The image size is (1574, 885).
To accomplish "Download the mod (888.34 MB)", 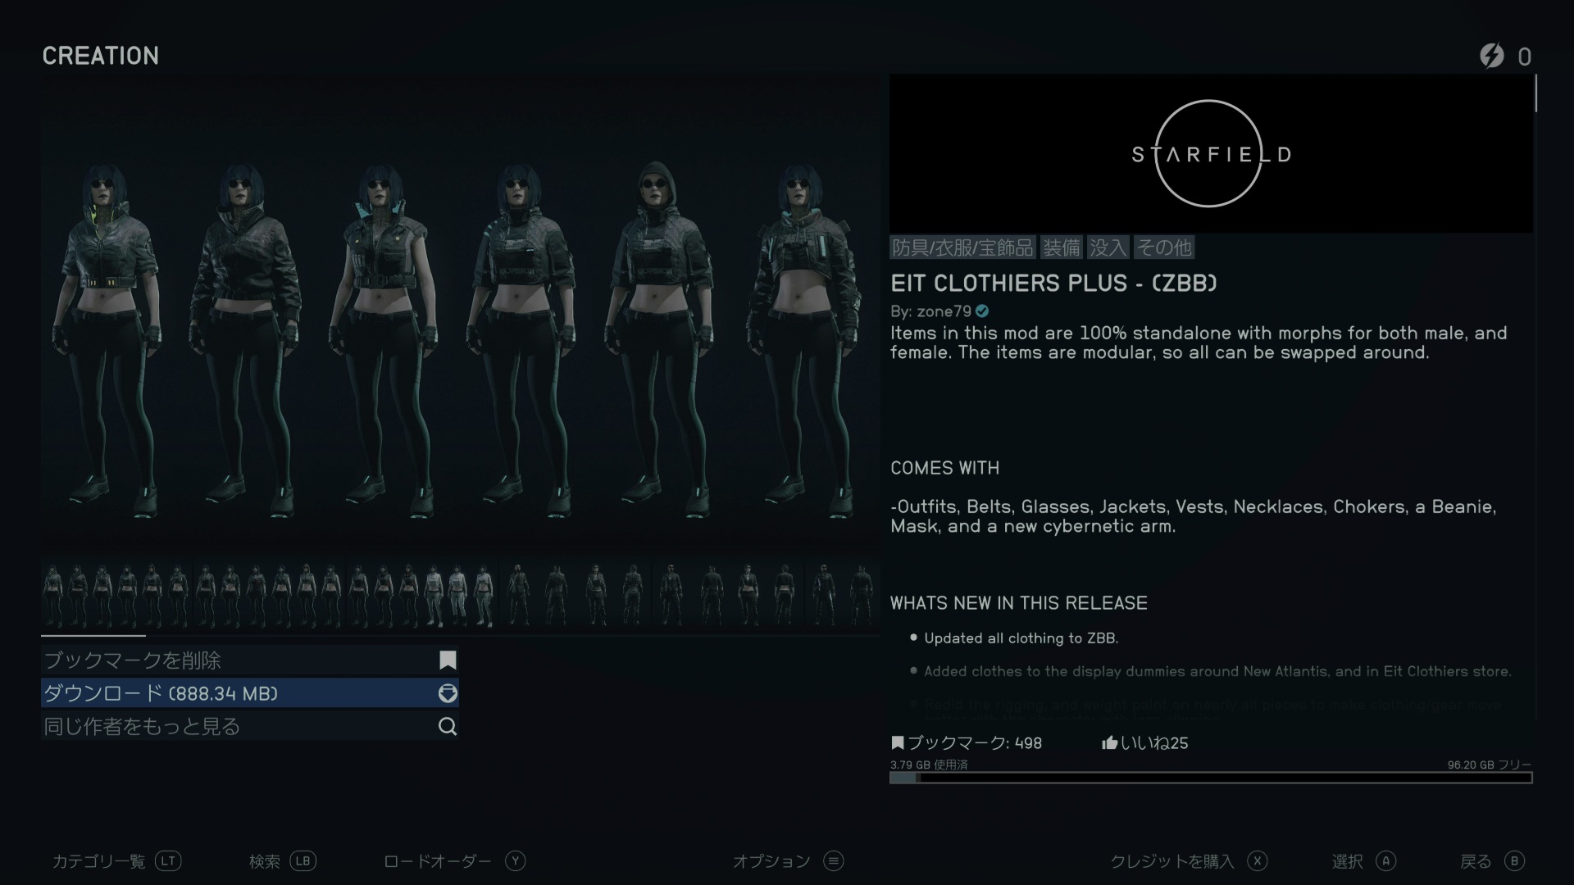I will click(250, 693).
